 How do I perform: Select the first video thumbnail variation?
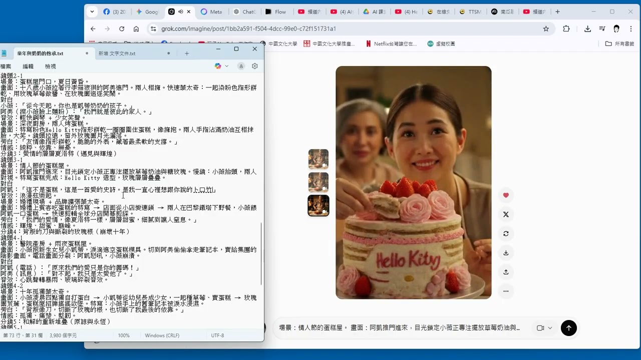(318, 159)
